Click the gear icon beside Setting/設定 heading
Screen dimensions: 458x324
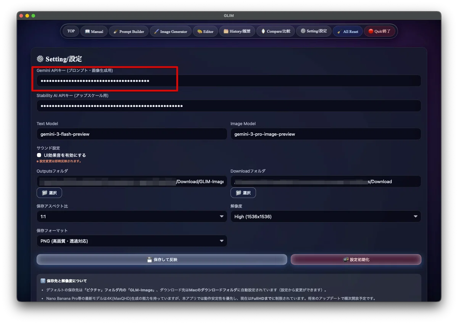click(x=40, y=59)
